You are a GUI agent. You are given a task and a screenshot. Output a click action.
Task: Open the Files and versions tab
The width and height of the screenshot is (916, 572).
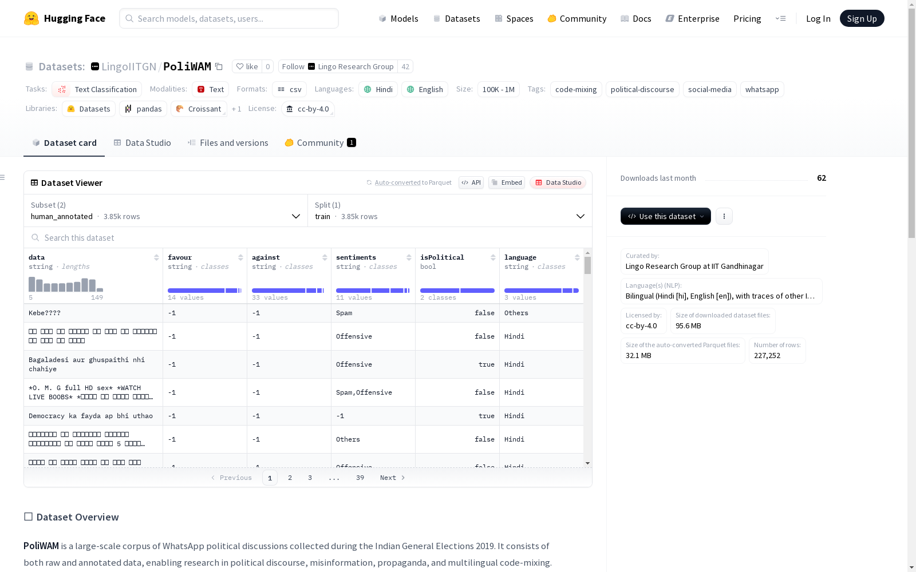228,143
